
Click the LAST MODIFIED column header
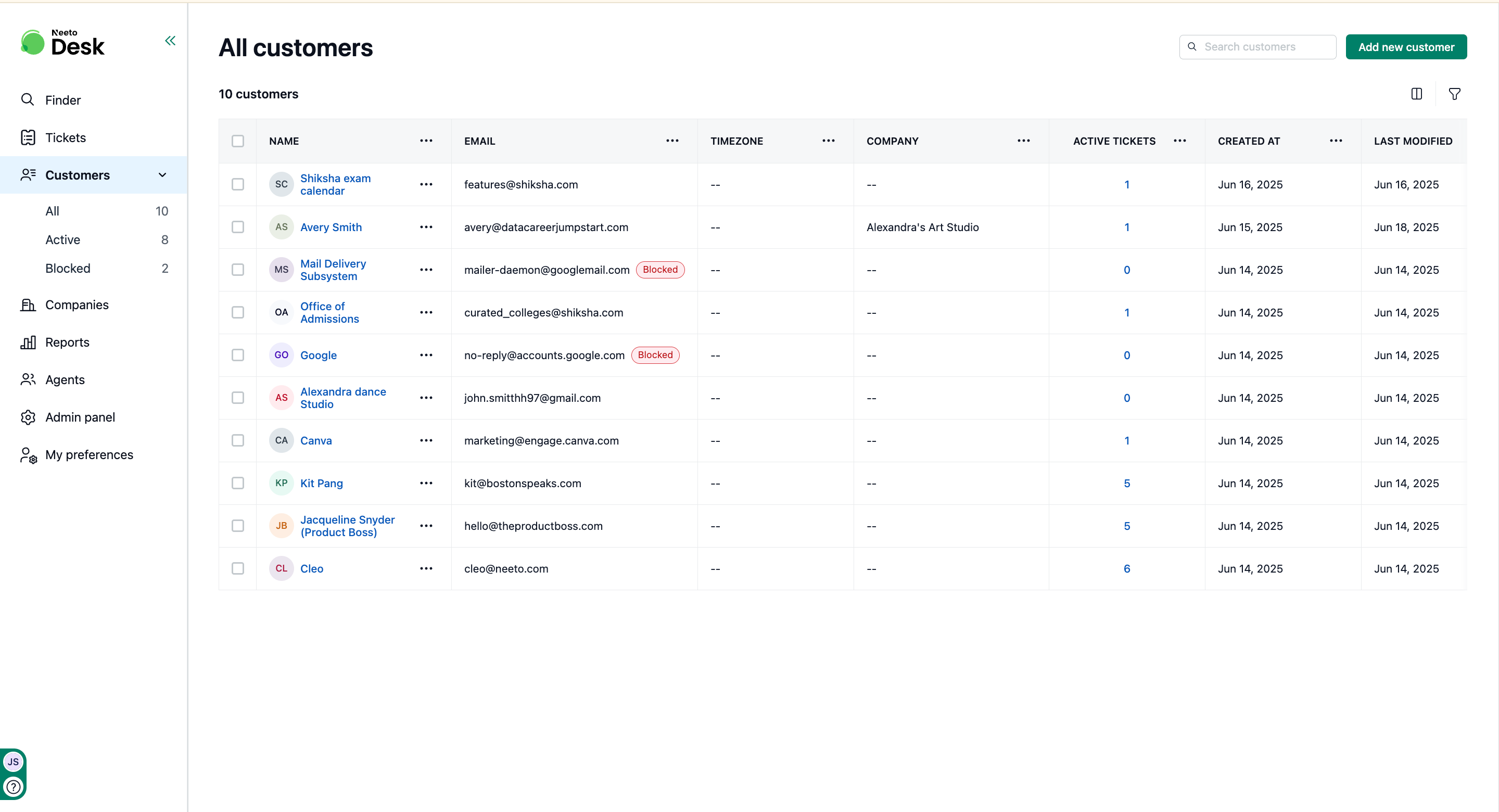click(1413, 142)
